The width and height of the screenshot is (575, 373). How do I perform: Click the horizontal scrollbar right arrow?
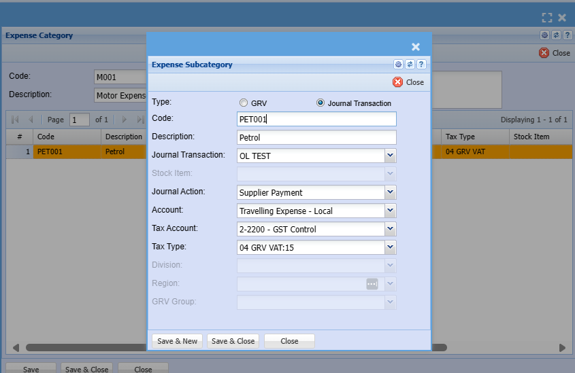tap(562, 348)
